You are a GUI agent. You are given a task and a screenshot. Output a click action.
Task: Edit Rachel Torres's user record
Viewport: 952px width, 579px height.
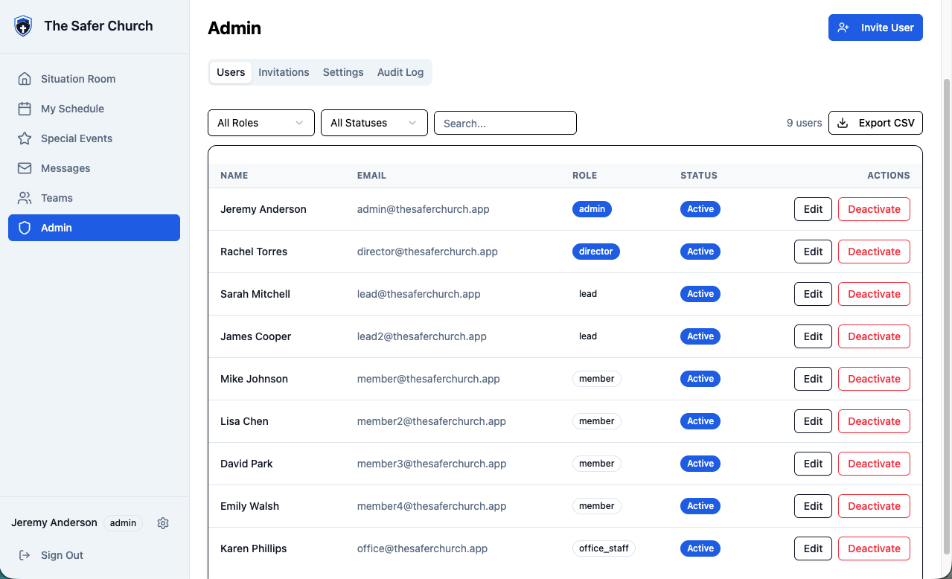point(813,252)
